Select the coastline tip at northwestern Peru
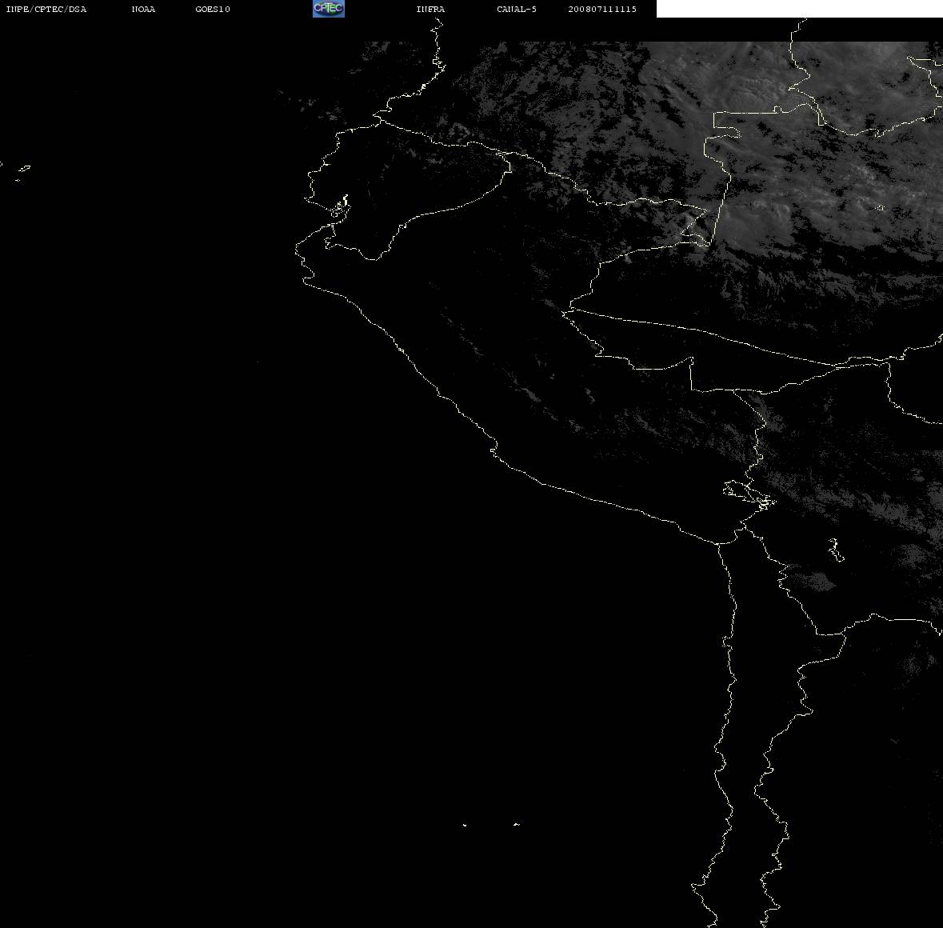 click(x=297, y=250)
